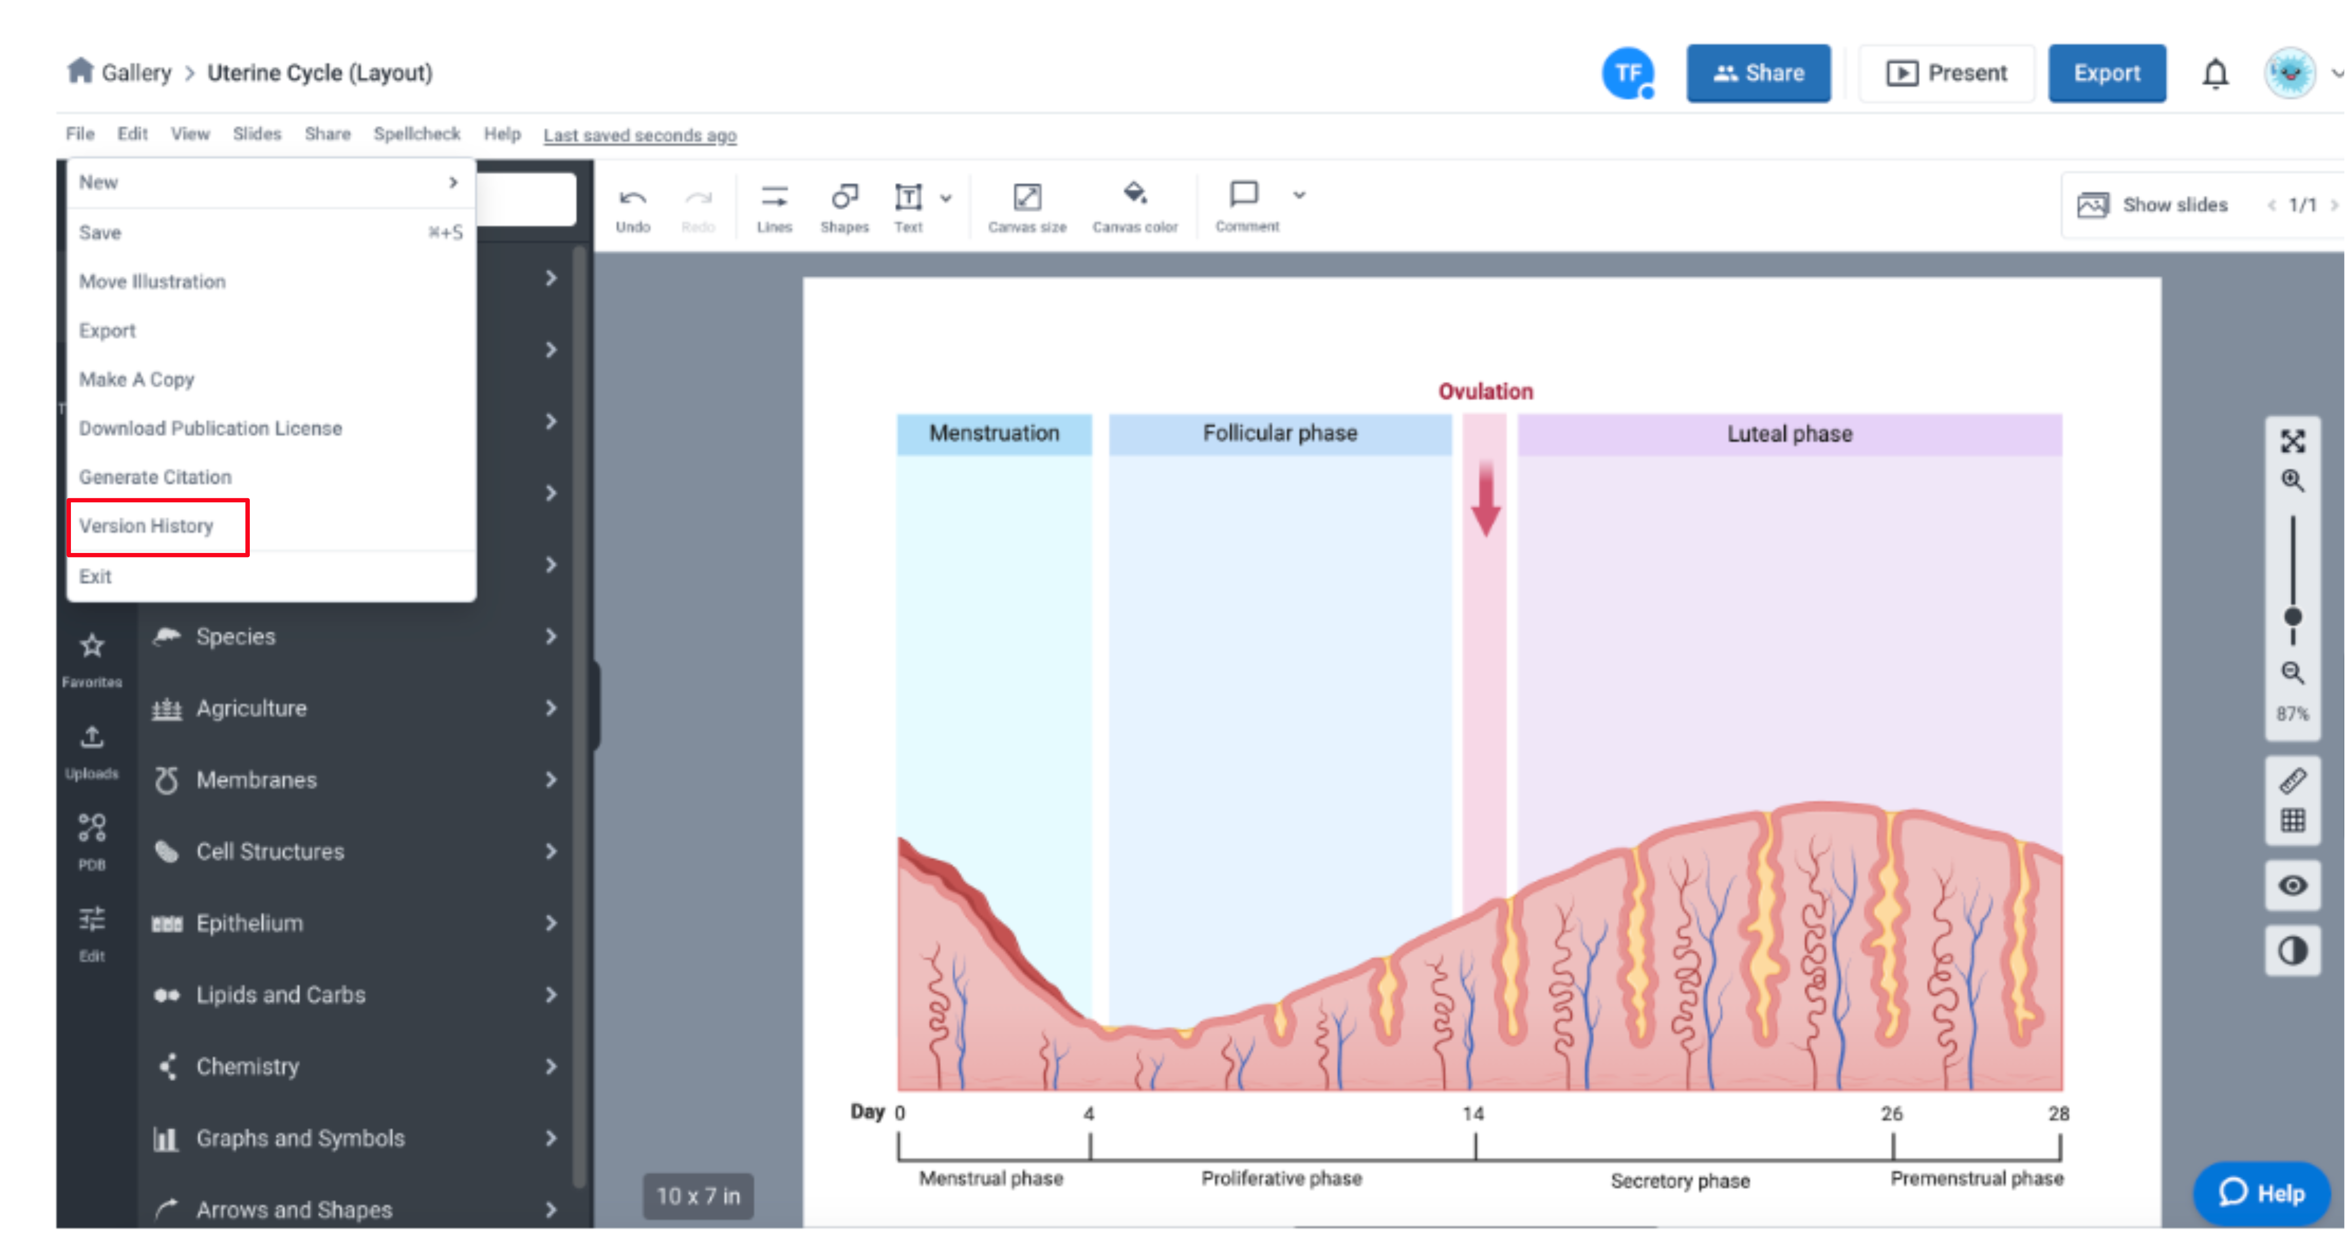Go to the next slide arrow
Screen dimensions: 2349x1241
pos(2335,205)
